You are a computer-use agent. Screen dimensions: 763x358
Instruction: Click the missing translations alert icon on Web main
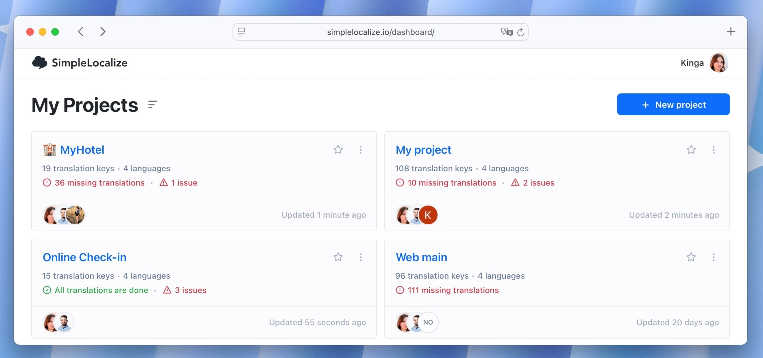(x=399, y=290)
